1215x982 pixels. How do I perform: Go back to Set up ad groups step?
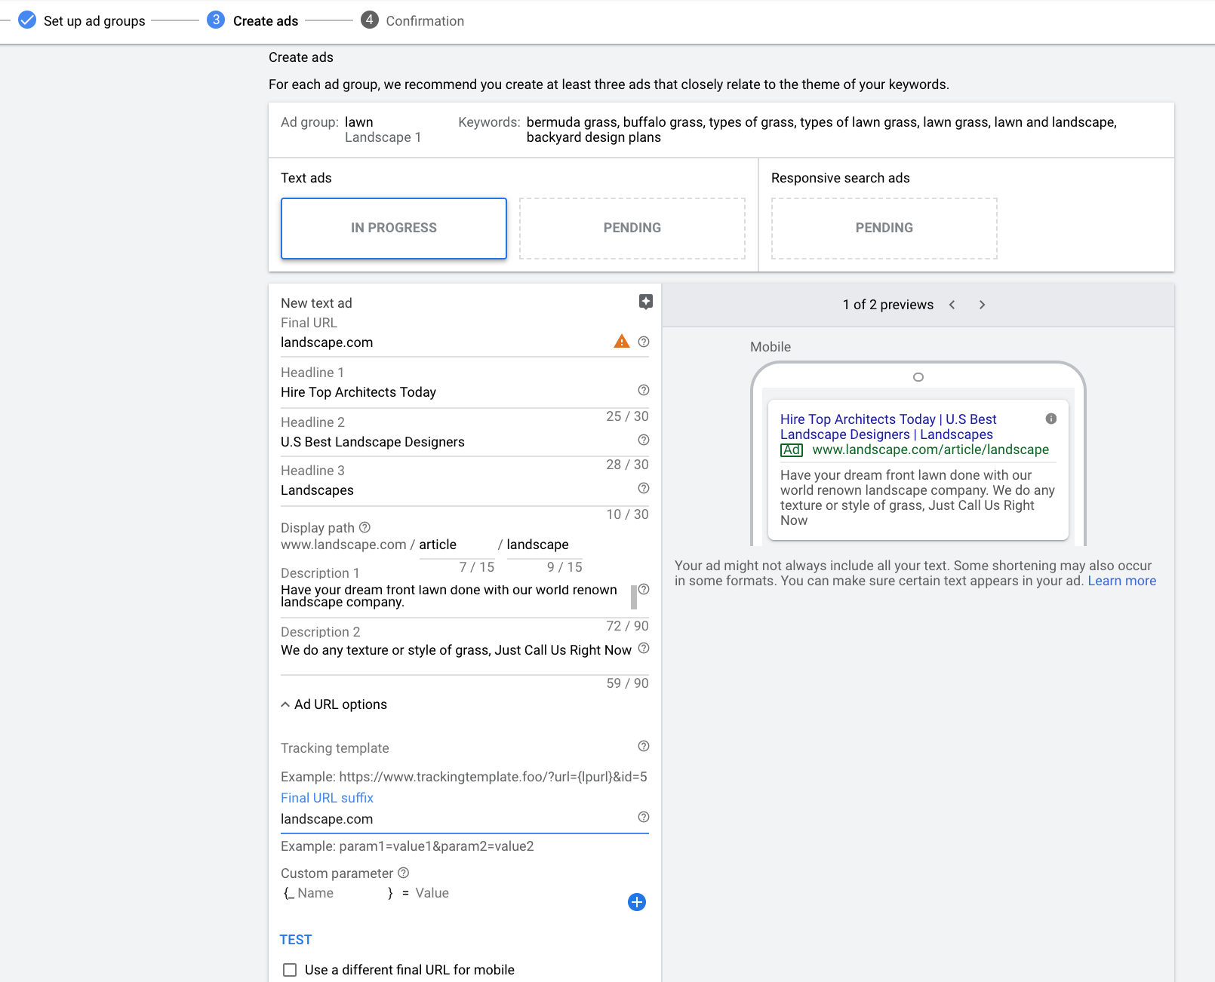[x=94, y=21]
